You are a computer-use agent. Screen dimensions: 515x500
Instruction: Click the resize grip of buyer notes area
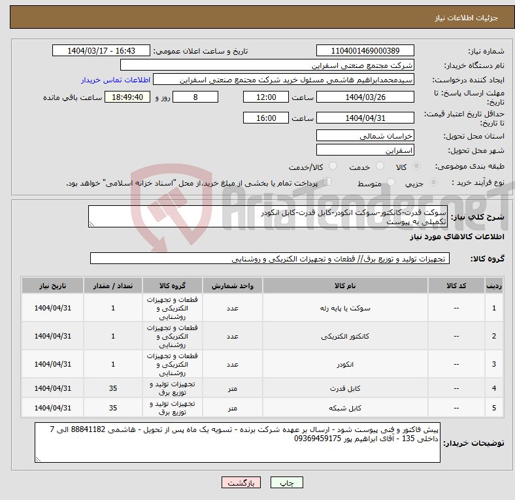click(38, 459)
